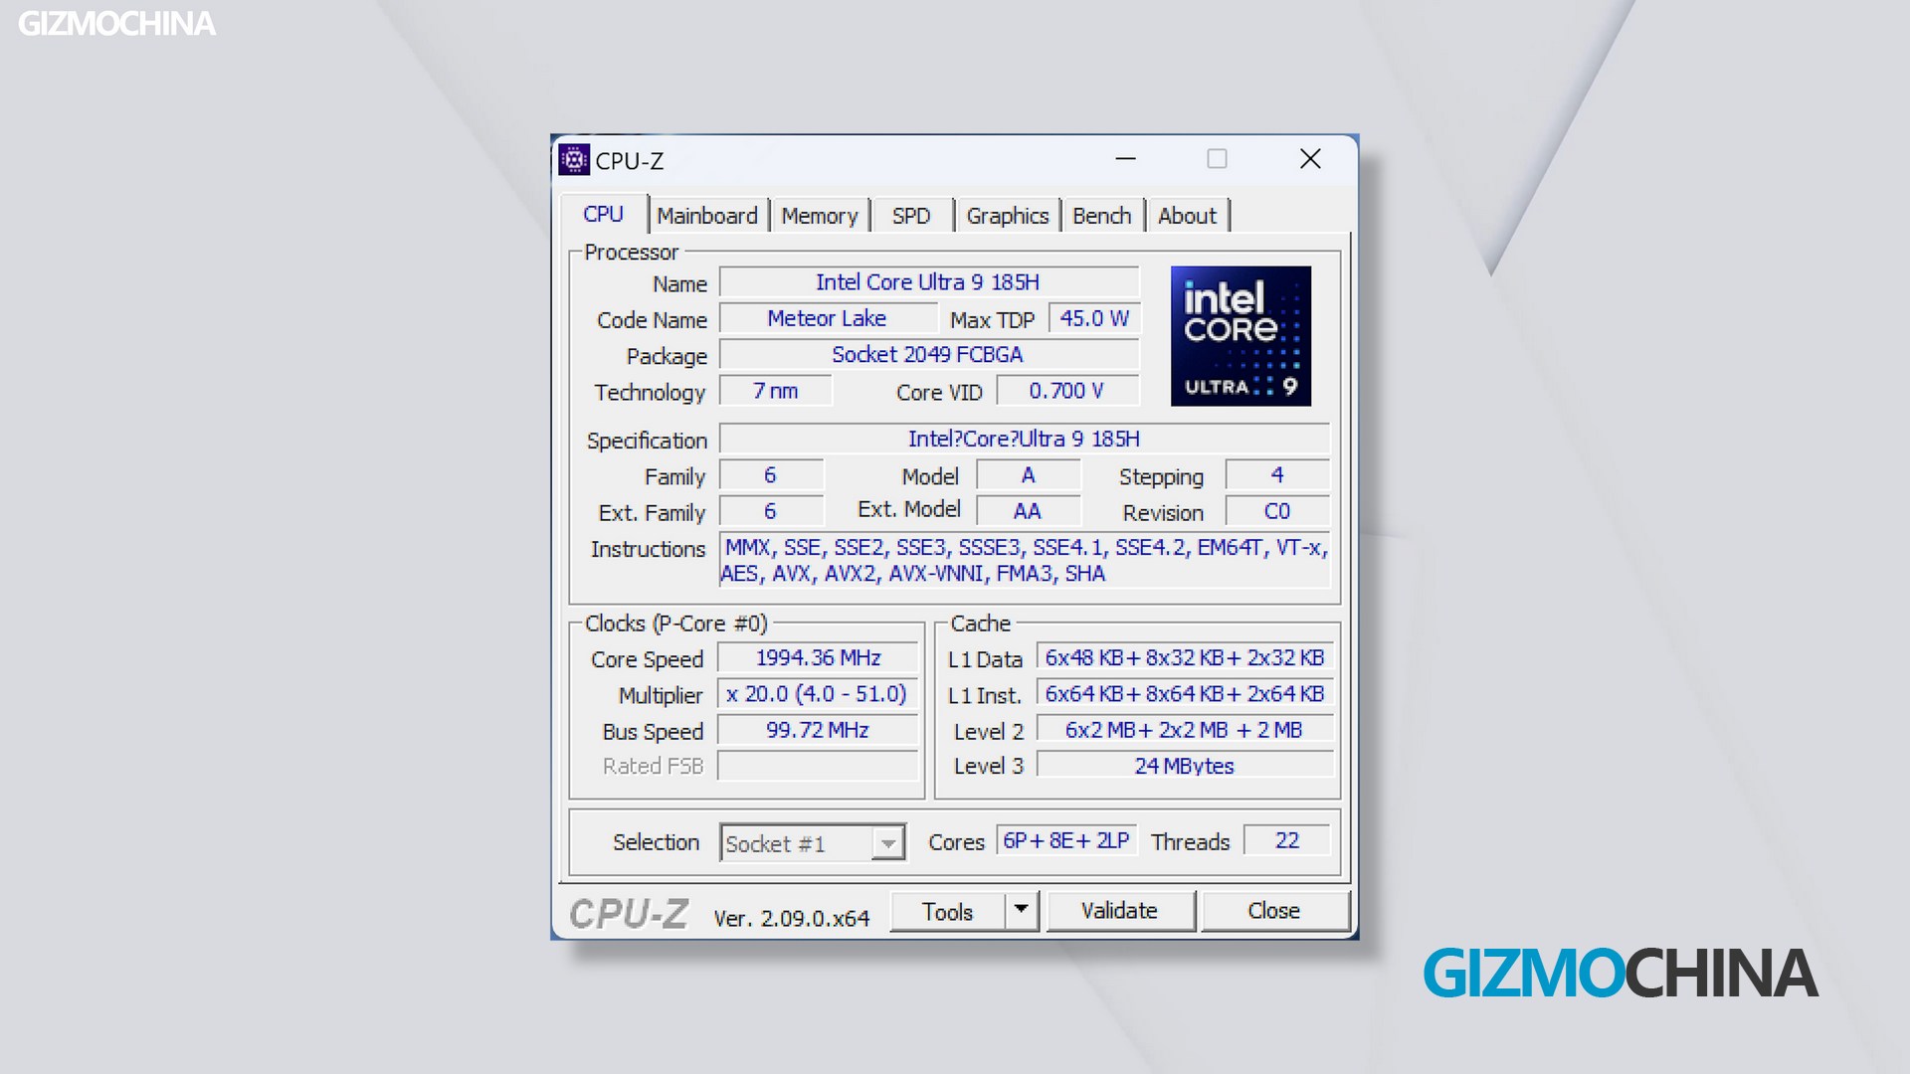1910x1074 pixels.
Task: Click the Instructions list text
Action: pyautogui.click(x=1025, y=560)
